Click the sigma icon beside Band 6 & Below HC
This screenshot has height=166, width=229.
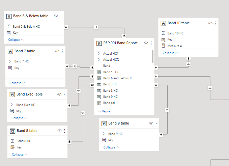click(9, 26)
